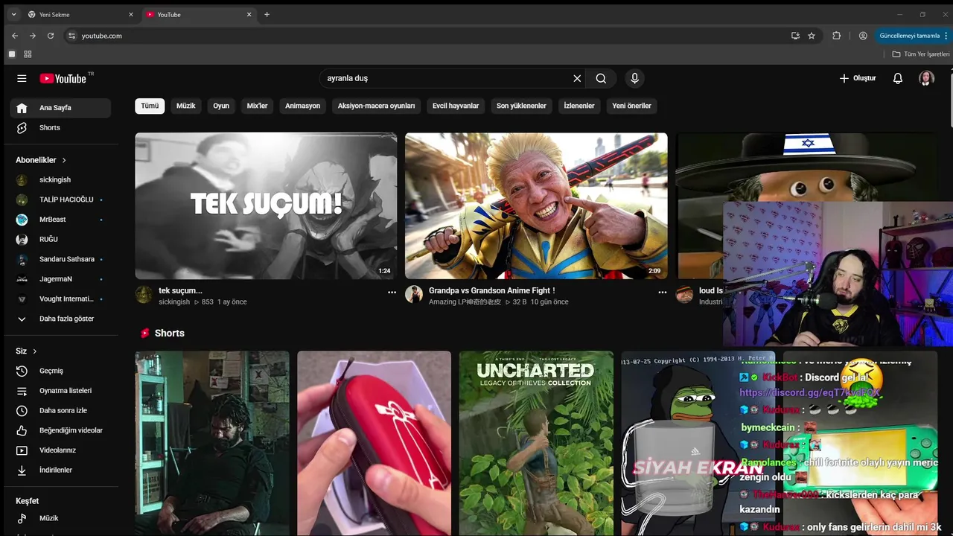
Task: Click the YouTube logo
Action: click(63, 78)
